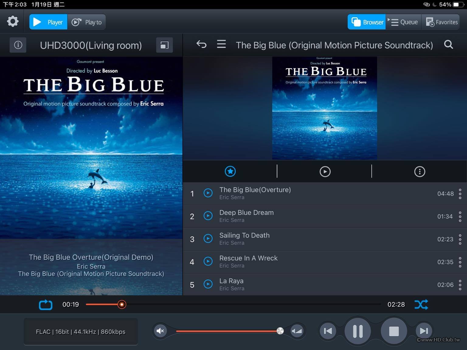Play track Rescue In A Wreck
This screenshot has height=350, width=467.
(x=208, y=261)
